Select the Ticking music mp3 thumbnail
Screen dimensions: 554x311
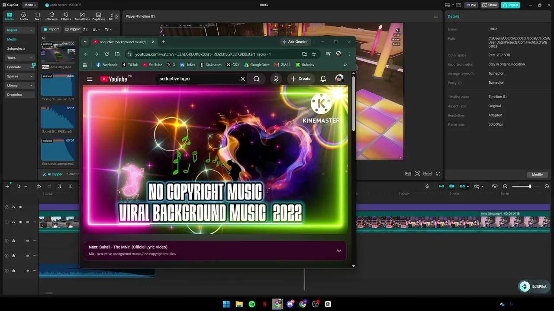(x=58, y=85)
